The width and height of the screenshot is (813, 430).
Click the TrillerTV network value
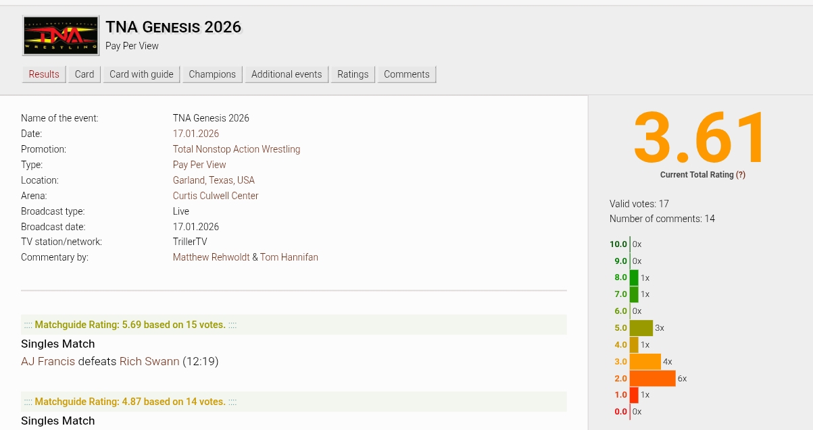pyautogui.click(x=190, y=242)
